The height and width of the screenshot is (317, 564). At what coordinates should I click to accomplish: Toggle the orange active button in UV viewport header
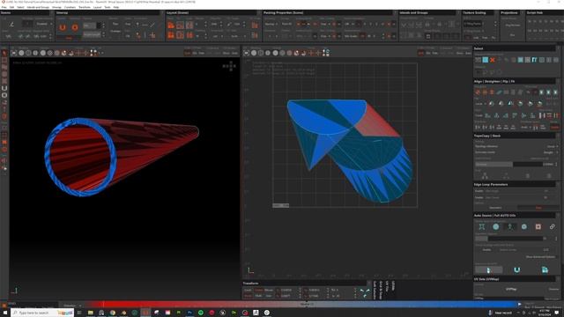421,53
